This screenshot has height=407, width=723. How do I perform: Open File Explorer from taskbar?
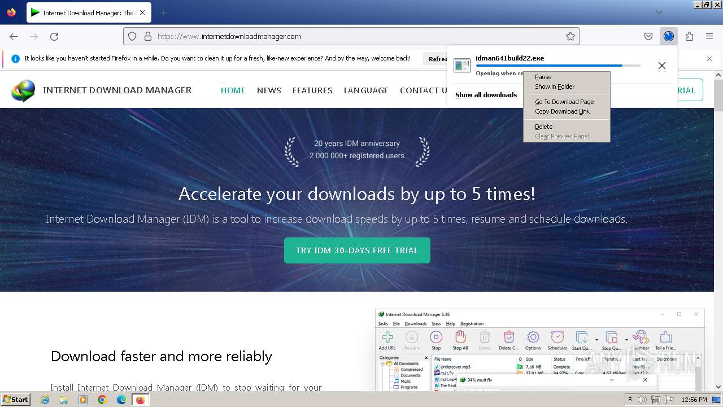pyautogui.click(x=64, y=400)
